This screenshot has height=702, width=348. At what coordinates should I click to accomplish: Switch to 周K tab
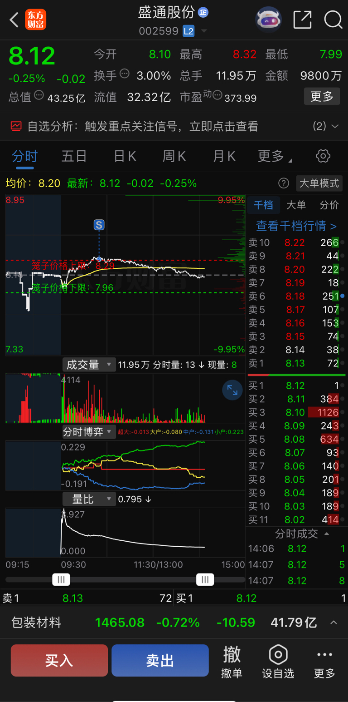(174, 156)
